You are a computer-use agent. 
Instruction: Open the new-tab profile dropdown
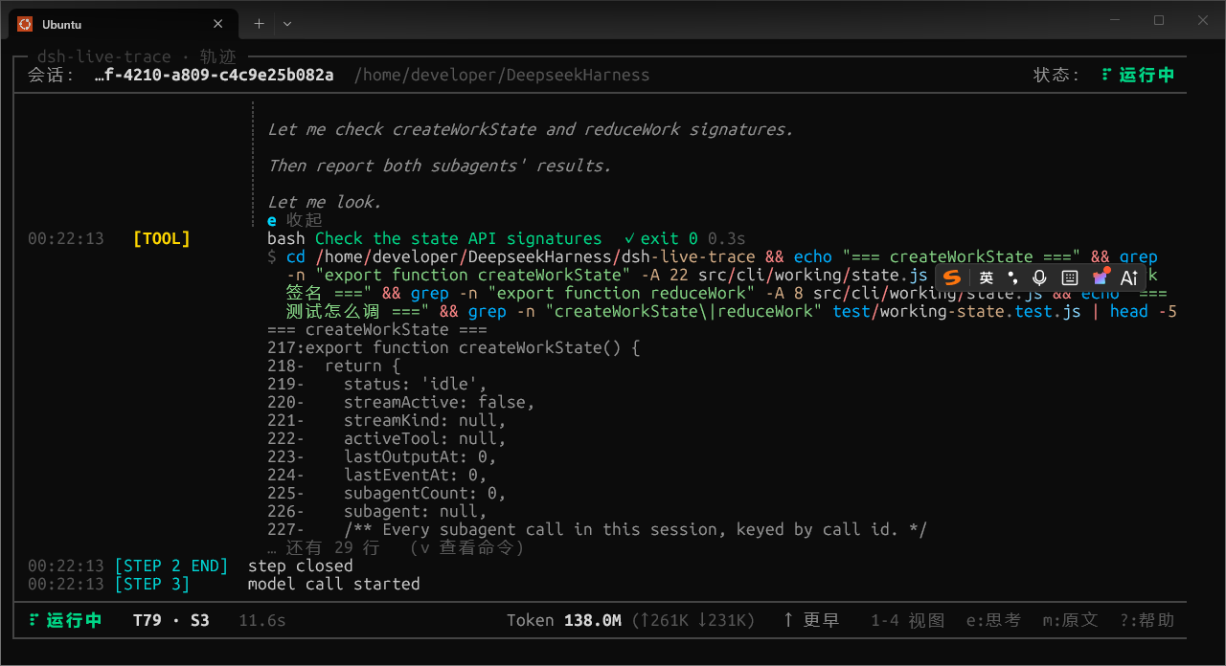(x=287, y=24)
